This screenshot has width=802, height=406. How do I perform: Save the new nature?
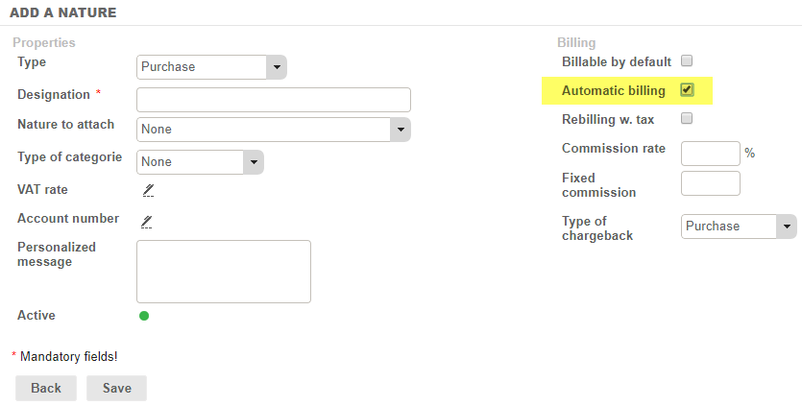(x=116, y=388)
